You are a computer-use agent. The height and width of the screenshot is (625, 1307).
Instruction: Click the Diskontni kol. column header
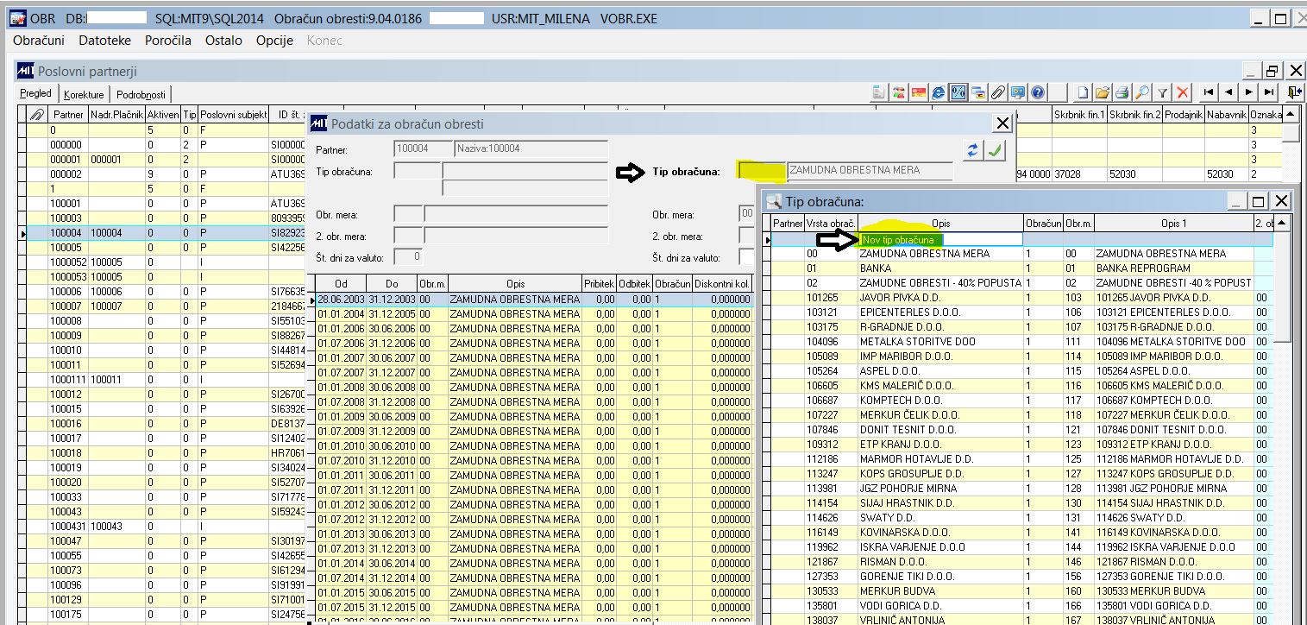pos(722,283)
